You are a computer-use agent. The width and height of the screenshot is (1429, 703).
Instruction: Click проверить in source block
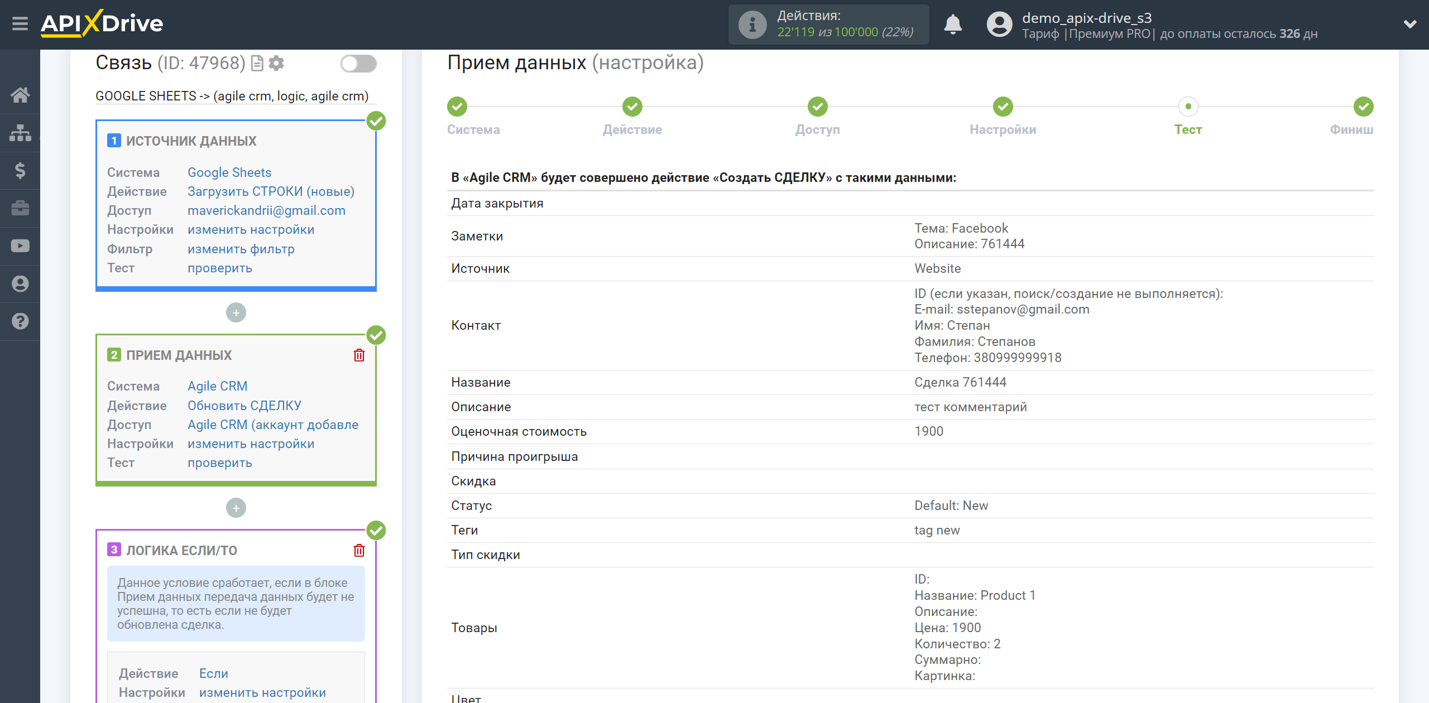(x=220, y=268)
